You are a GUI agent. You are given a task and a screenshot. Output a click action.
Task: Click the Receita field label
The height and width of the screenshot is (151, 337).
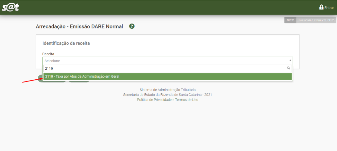point(48,54)
